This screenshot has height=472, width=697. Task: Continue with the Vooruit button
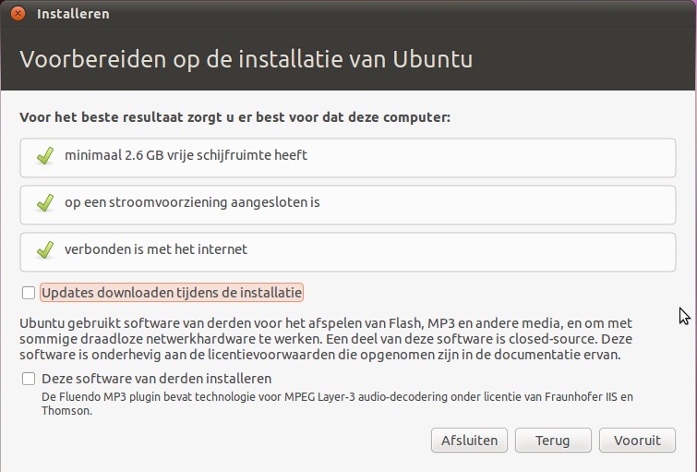pos(637,441)
